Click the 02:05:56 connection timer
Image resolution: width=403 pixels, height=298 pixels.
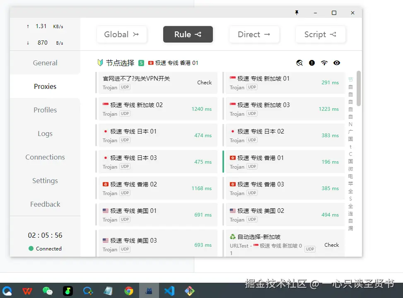coord(45,235)
